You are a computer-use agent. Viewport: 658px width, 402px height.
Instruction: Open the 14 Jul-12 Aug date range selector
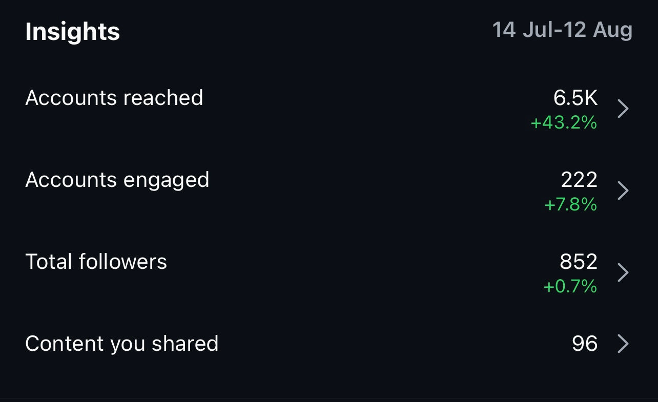(x=562, y=30)
